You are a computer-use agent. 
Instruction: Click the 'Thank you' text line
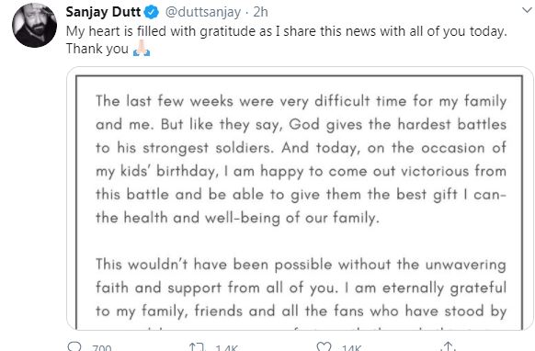(97, 49)
